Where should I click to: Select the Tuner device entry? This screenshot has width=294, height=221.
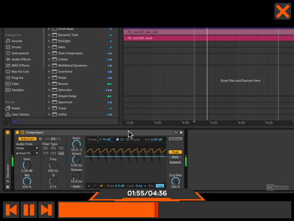pyautogui.click(x=62, y=108)
